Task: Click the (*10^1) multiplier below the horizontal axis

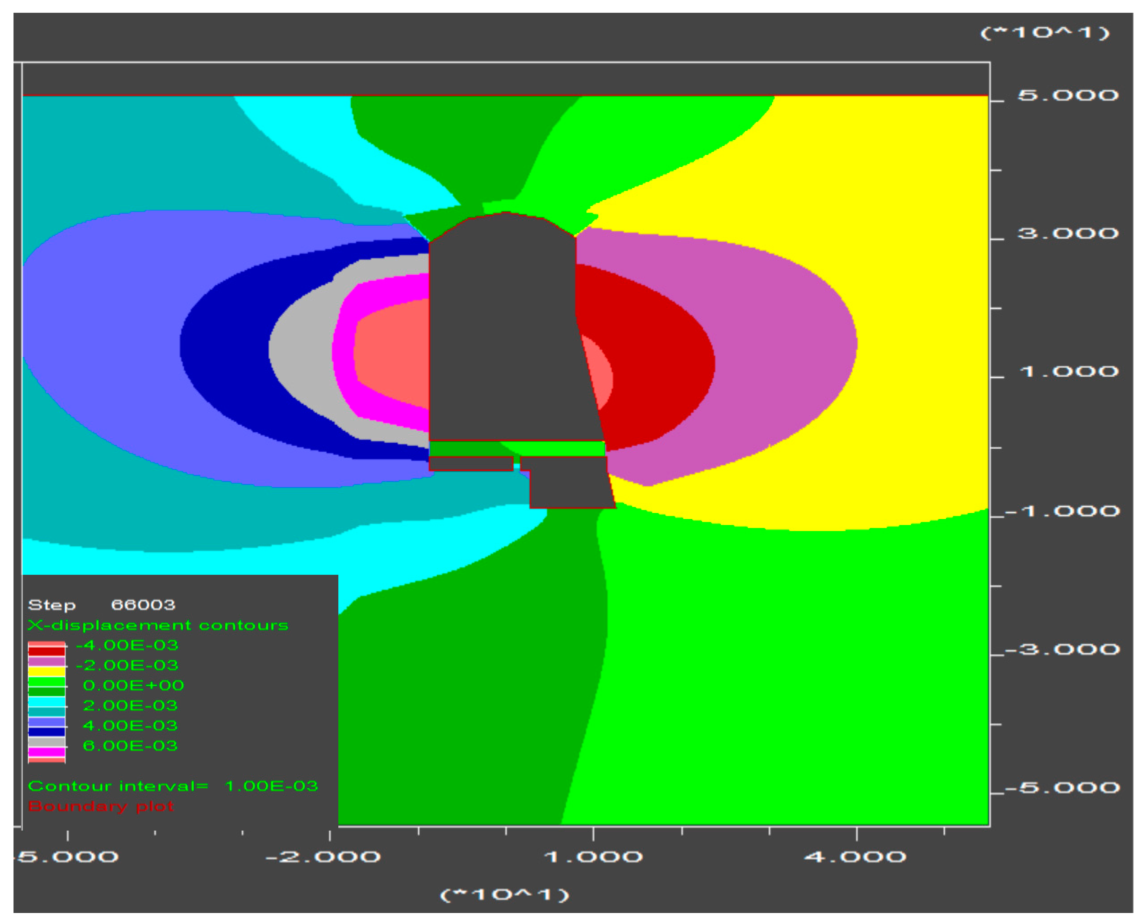Action: pos(505,895)
